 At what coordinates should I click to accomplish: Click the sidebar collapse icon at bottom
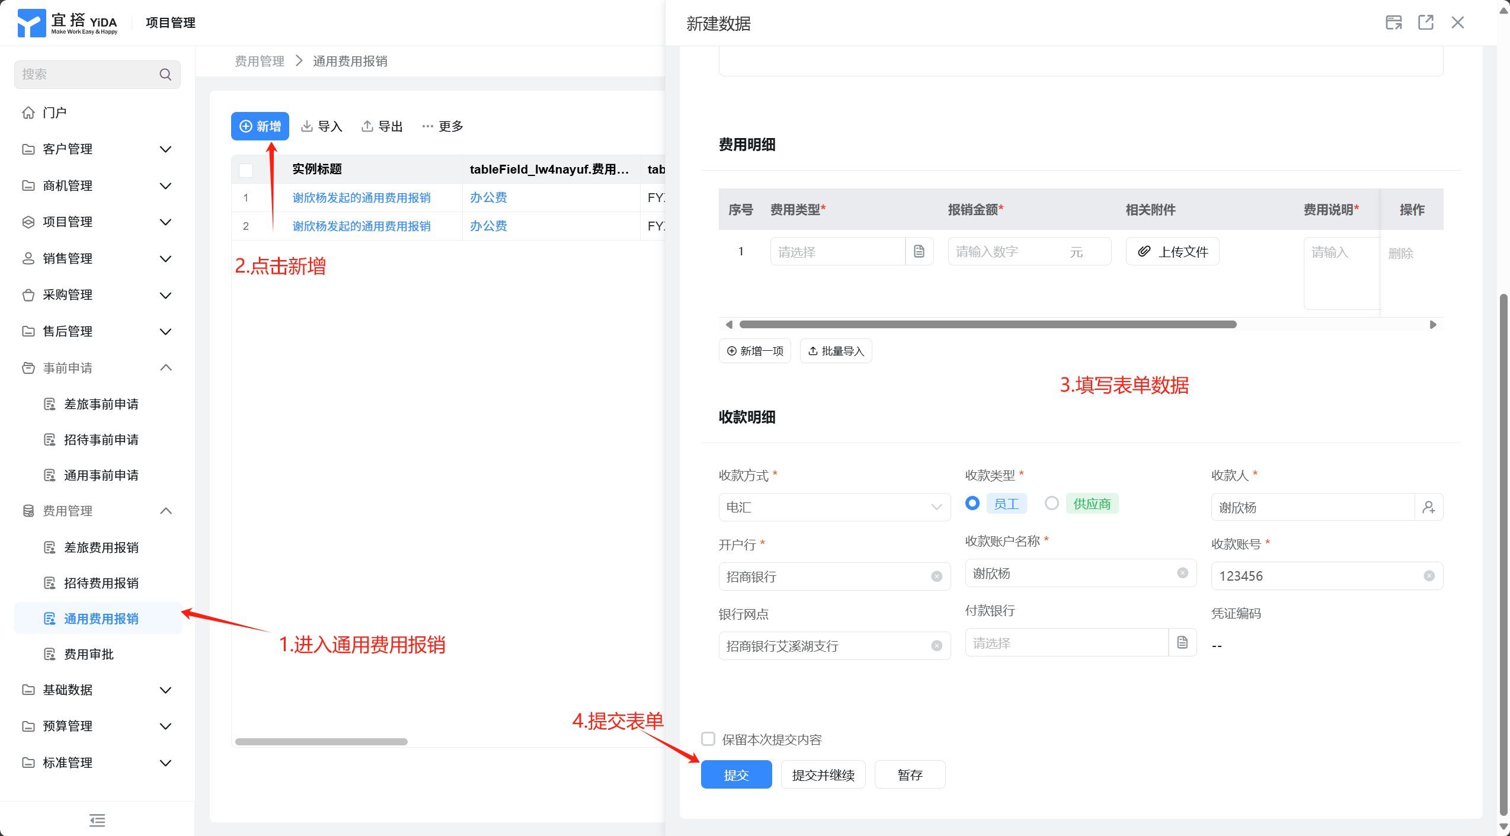point(97,820)
